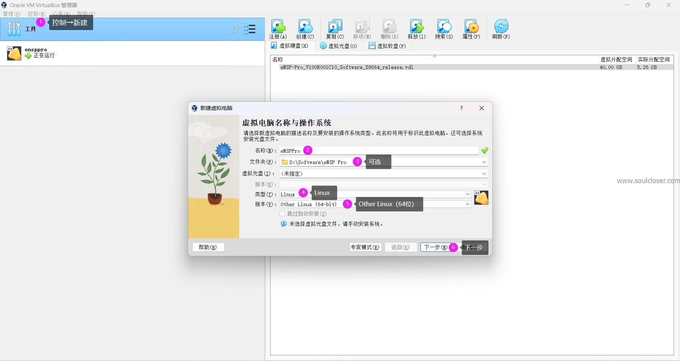Screen dimensions: 680x361
Task: Click the dialog question mark help icon
Action: 461,108
